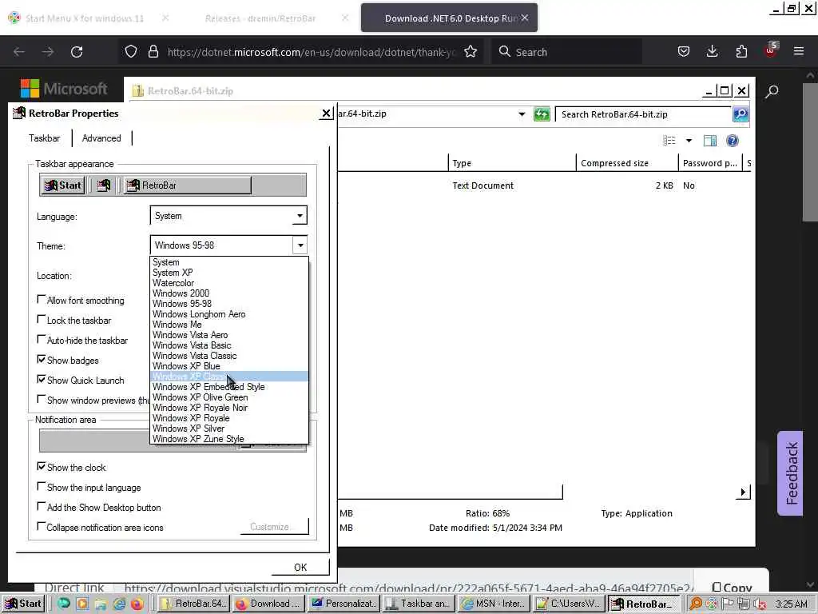This screenshot has width=818, height=614.
Task: Bookmark this page with the star icon
Action: (x=471, y=52)
